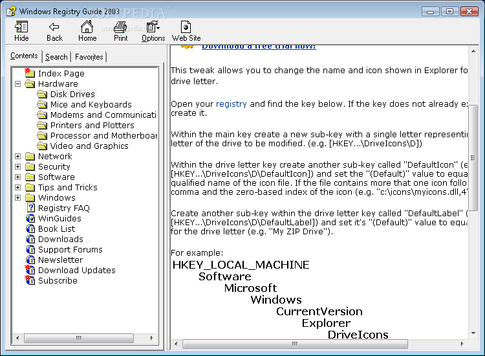Click the Disk Drives folder icon
This screenshot has width=485, height=356.
pyautogui.click(x=42, y=94)
